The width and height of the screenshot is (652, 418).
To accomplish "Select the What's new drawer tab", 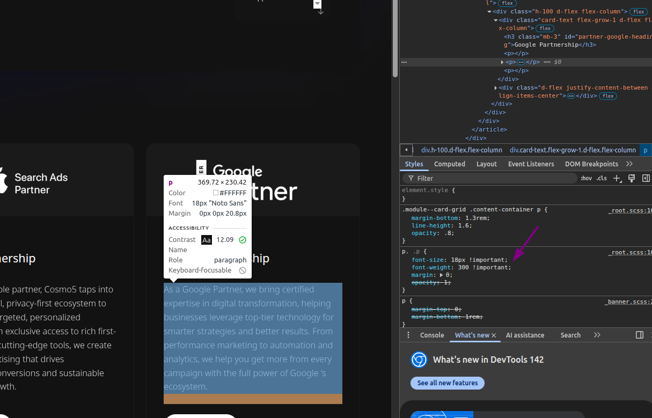I will [x=472, y=335].
